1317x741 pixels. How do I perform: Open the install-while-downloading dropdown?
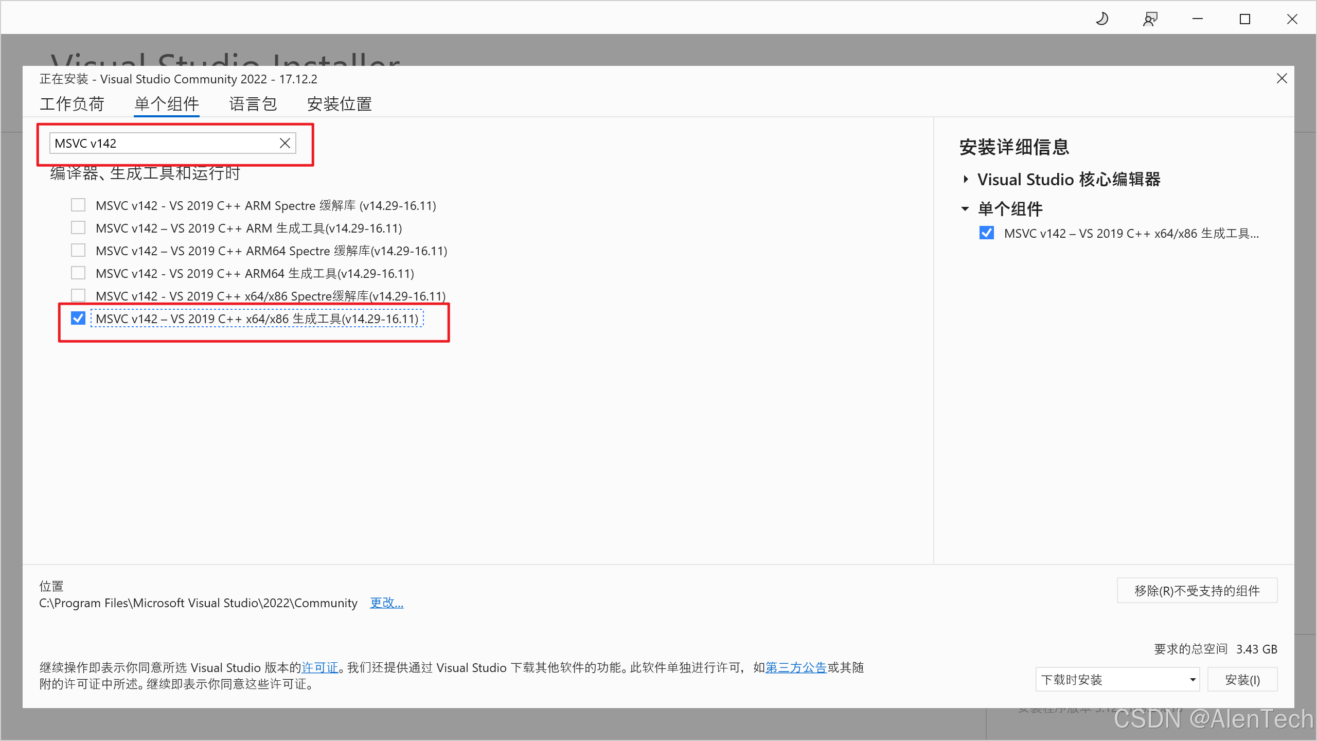tap(1117, 680)
